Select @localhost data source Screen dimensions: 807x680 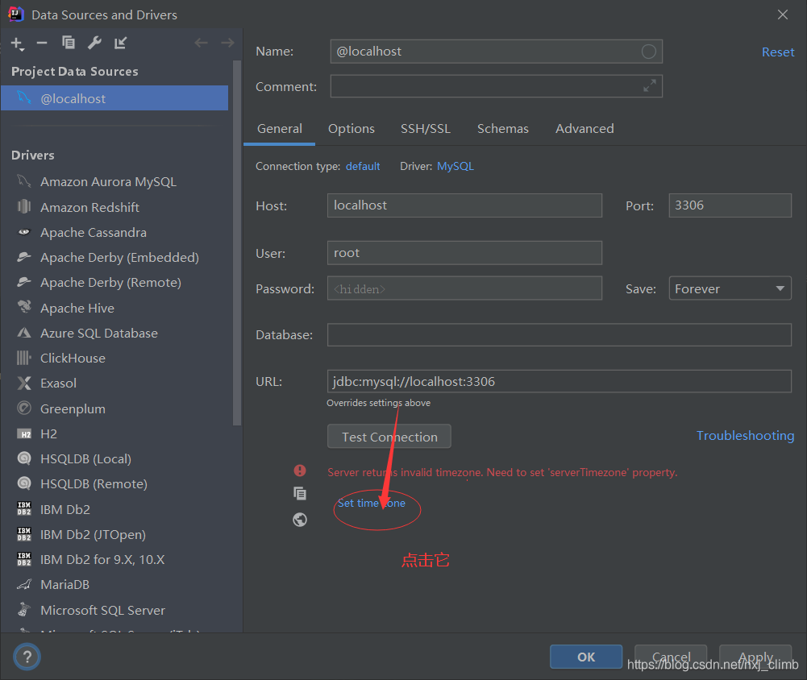(114, 98)
